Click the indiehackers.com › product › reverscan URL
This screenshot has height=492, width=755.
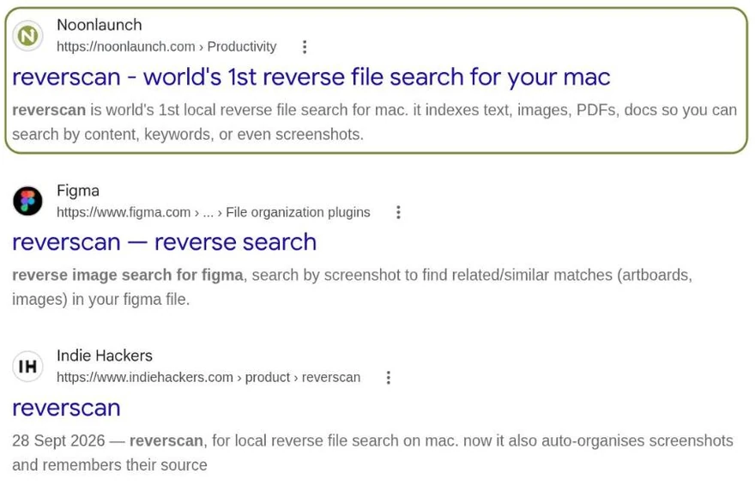coord(208,377)
